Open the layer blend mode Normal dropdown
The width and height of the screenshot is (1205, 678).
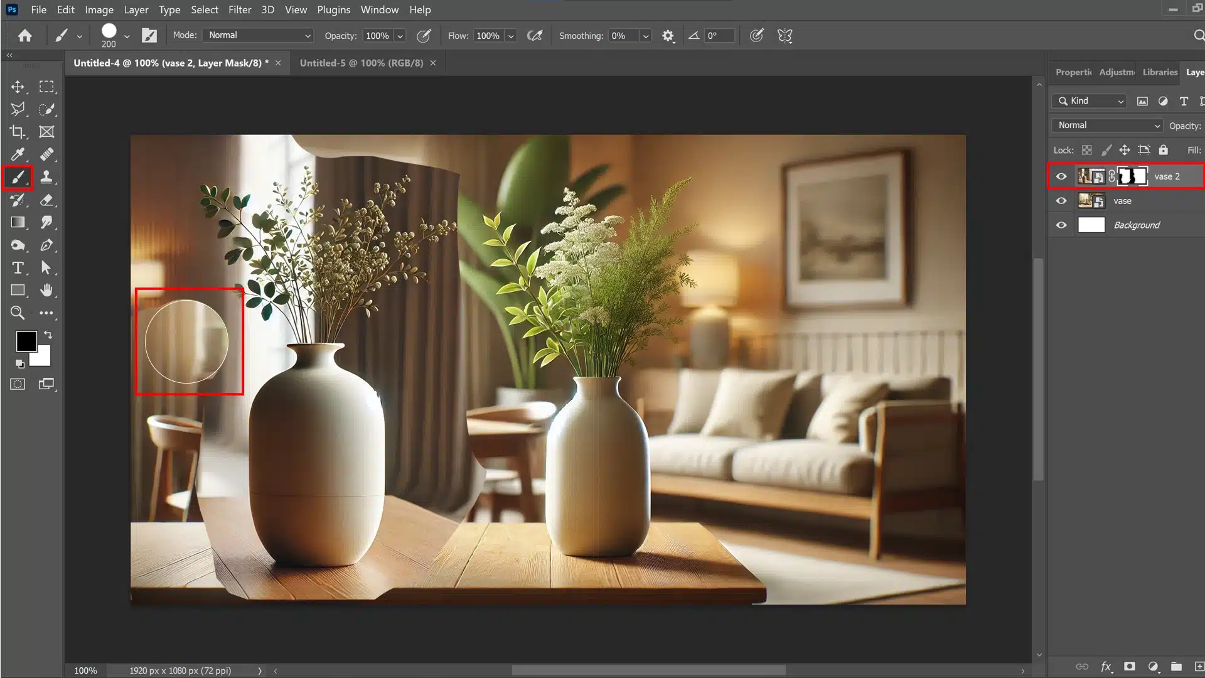pos(1108,126)
